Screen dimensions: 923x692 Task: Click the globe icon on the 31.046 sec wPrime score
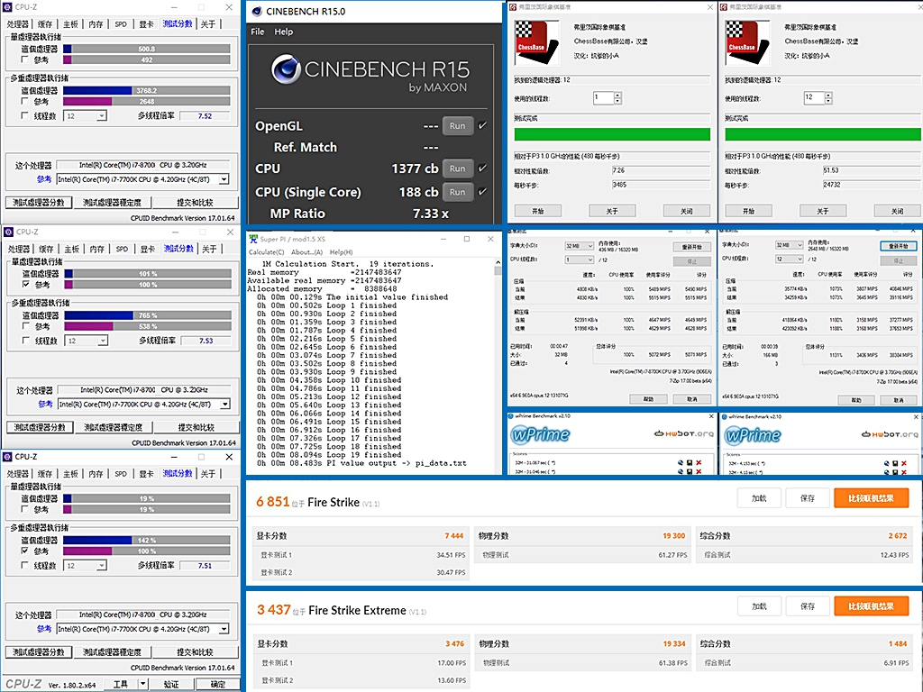(681, 471)
